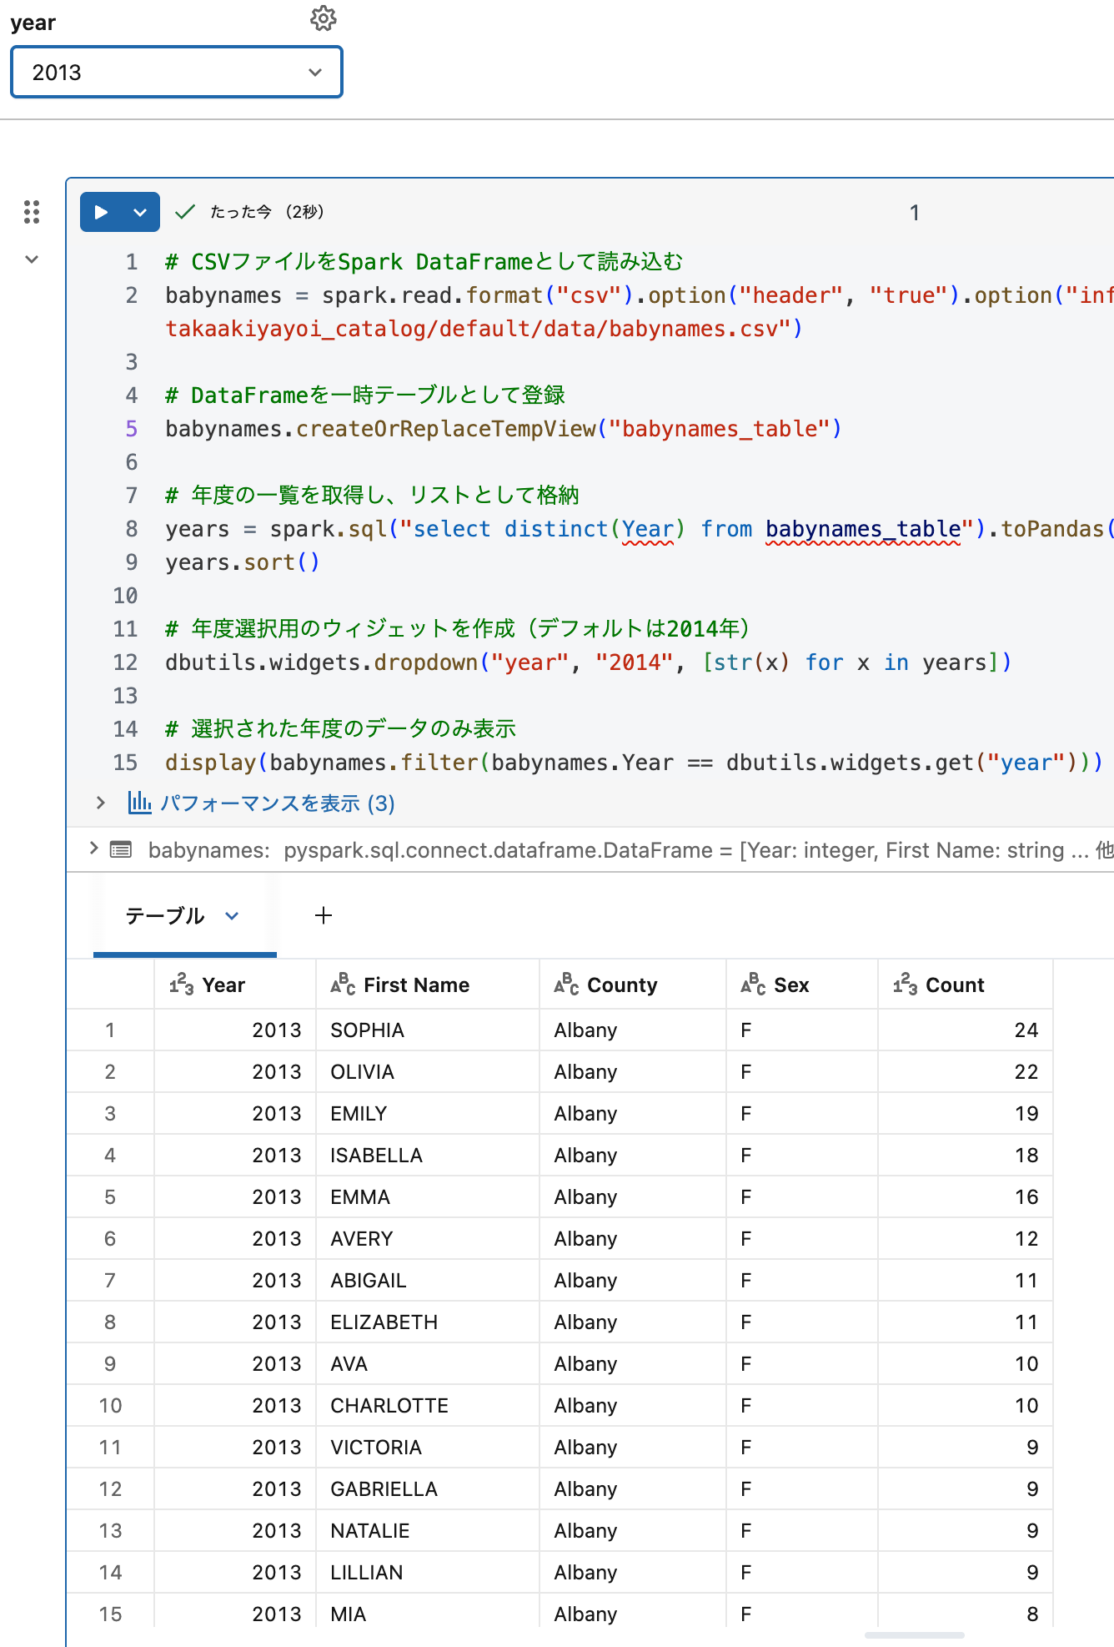Click the Albany cell in the VICTORIA row

coord(633,1448)
